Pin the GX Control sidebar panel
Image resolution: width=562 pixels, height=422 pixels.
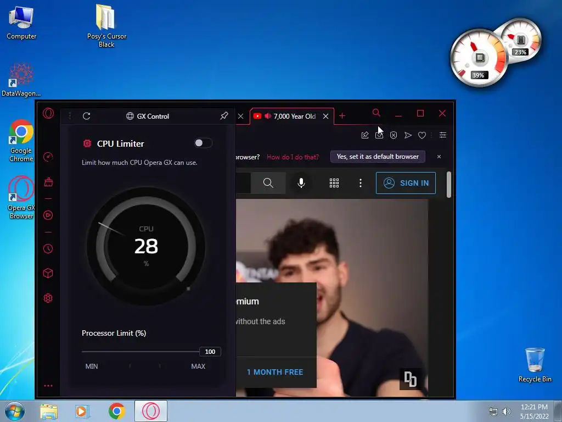tap(224, 115)
